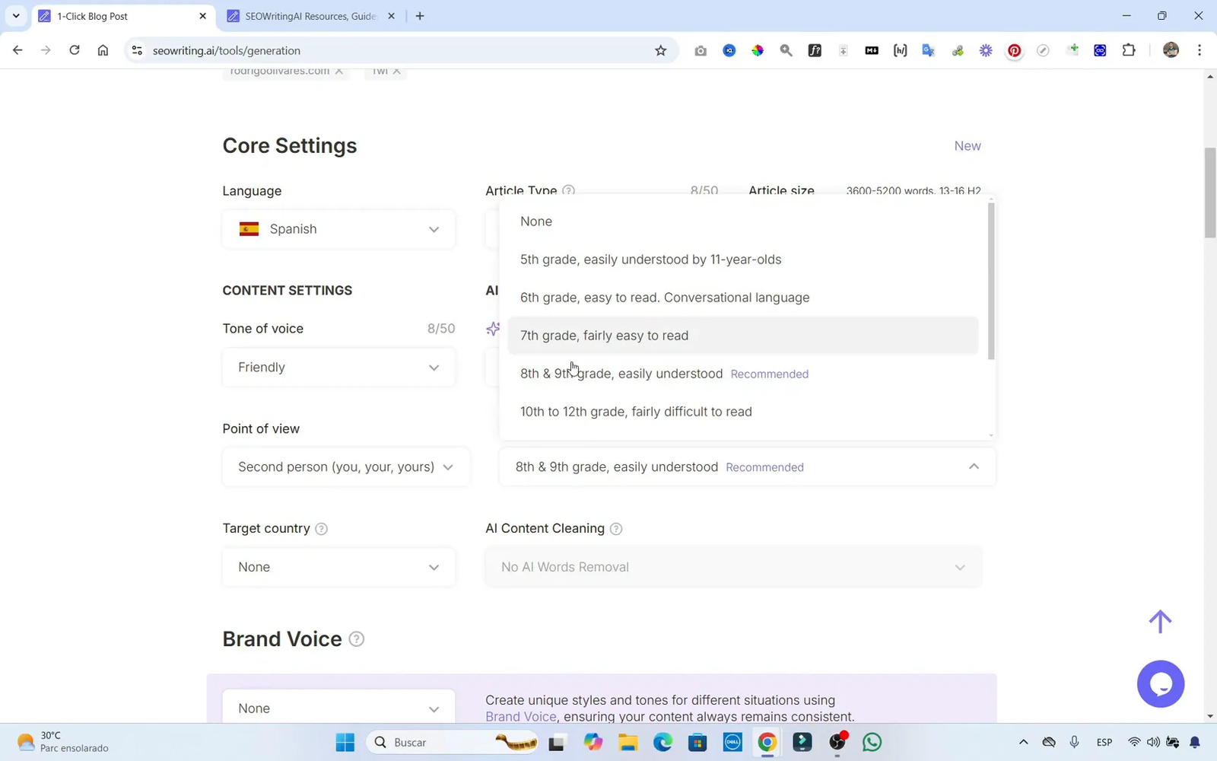Open the Pinterest extension
The height and width of the screenshot is (761, 1217).
1014,50
